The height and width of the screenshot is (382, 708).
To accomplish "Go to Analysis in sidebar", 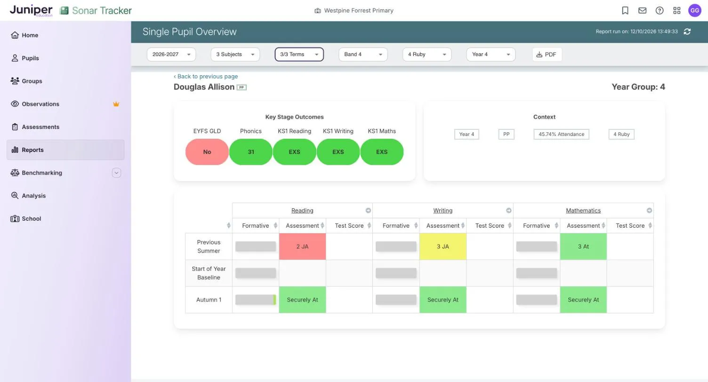I will [65, 196].
